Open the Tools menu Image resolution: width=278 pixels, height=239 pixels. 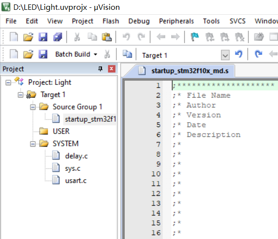coord(211,21)
